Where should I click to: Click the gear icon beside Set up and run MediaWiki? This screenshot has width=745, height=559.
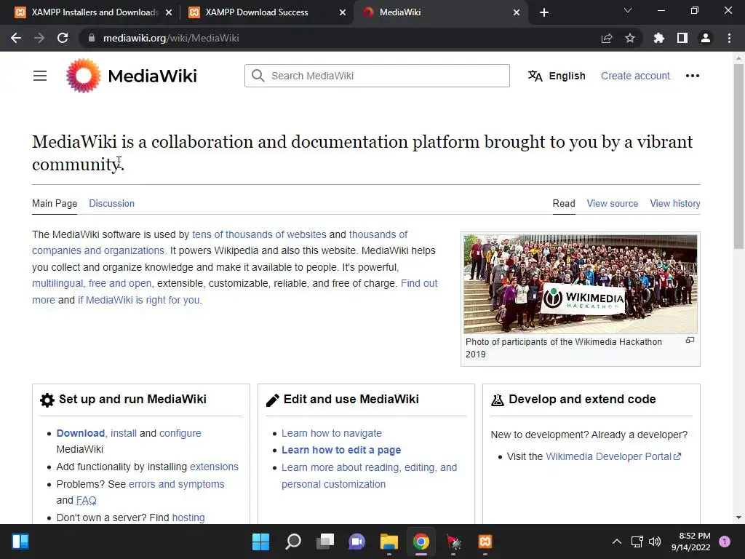click(47, 400)
